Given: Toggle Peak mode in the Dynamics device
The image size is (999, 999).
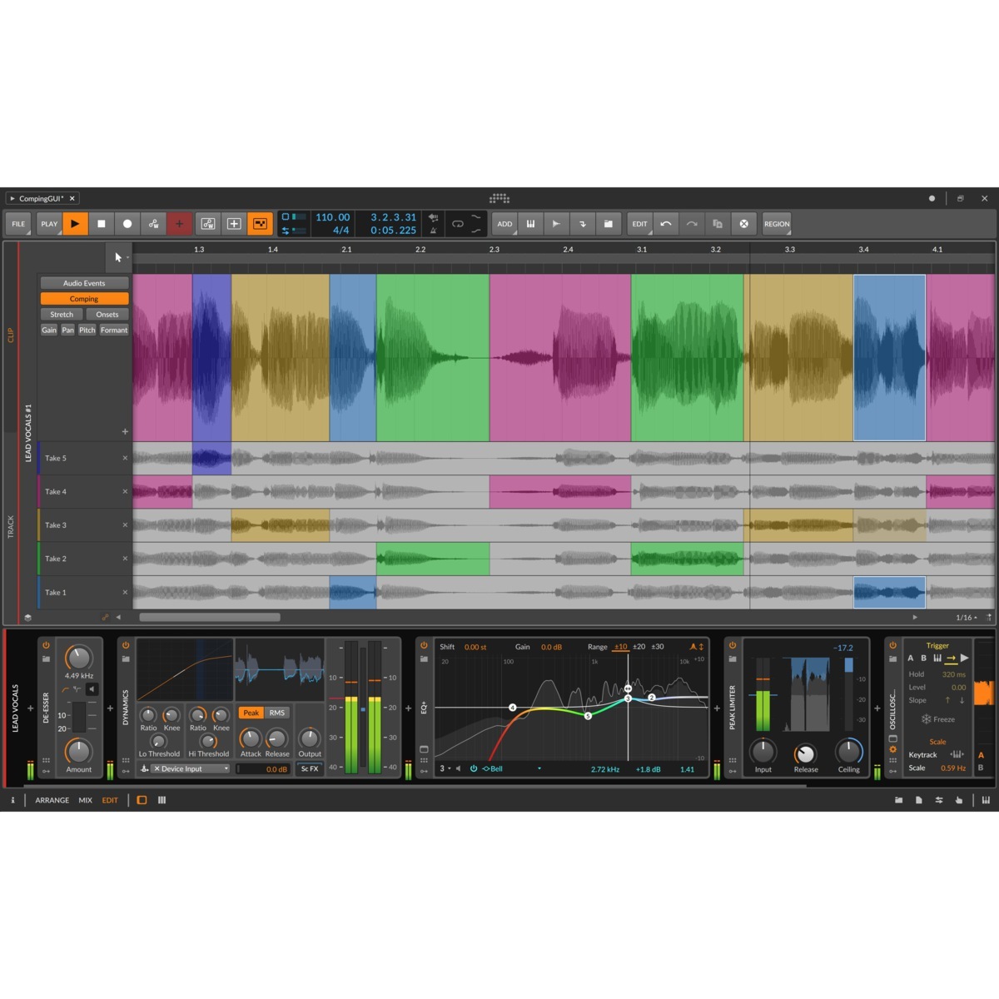Looking at the screenshot, I should pyautogui.click(x=251, y=713).
